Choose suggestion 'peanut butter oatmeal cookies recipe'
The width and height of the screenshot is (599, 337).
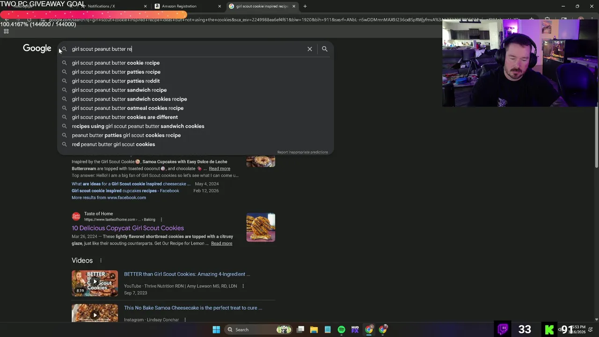[x=196, y=108]
